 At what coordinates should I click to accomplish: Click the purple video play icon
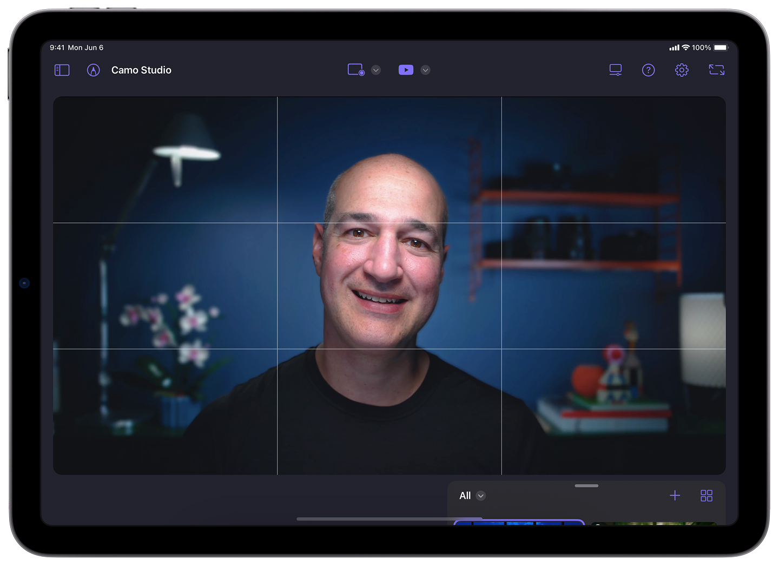point(406,70)
